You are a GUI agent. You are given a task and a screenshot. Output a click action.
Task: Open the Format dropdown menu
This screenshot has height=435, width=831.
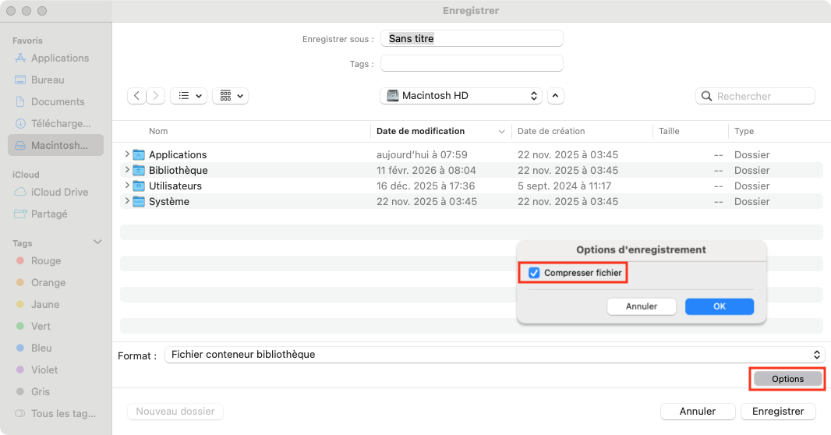[494, 355]
